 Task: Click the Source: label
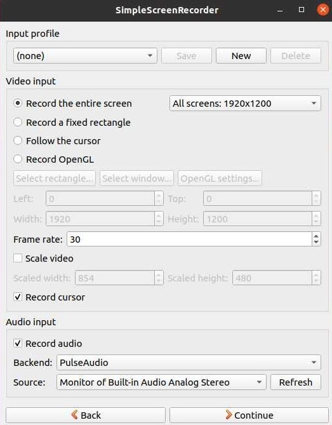click(x=29, y=382)
